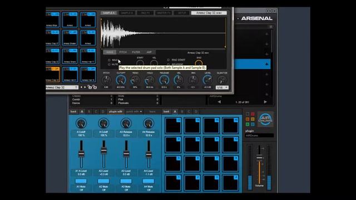356x200 pixels.
Task: Toggle the A4 Mute button
Action: coord(149,181)
